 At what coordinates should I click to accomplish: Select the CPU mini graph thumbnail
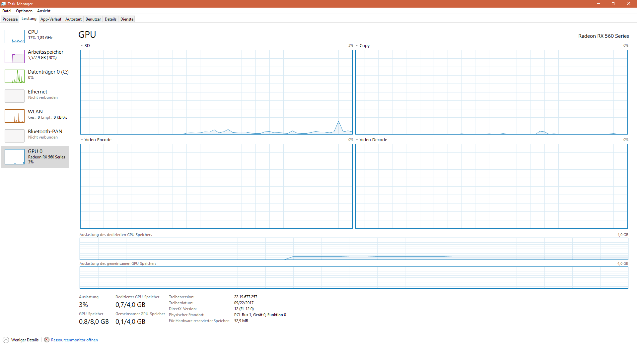coord(15,36)
